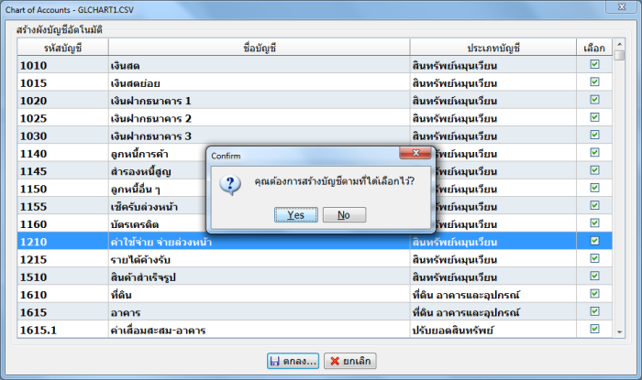Uncheck the checkbox for account 1610

pyautogui.click(x=594, y=294)
